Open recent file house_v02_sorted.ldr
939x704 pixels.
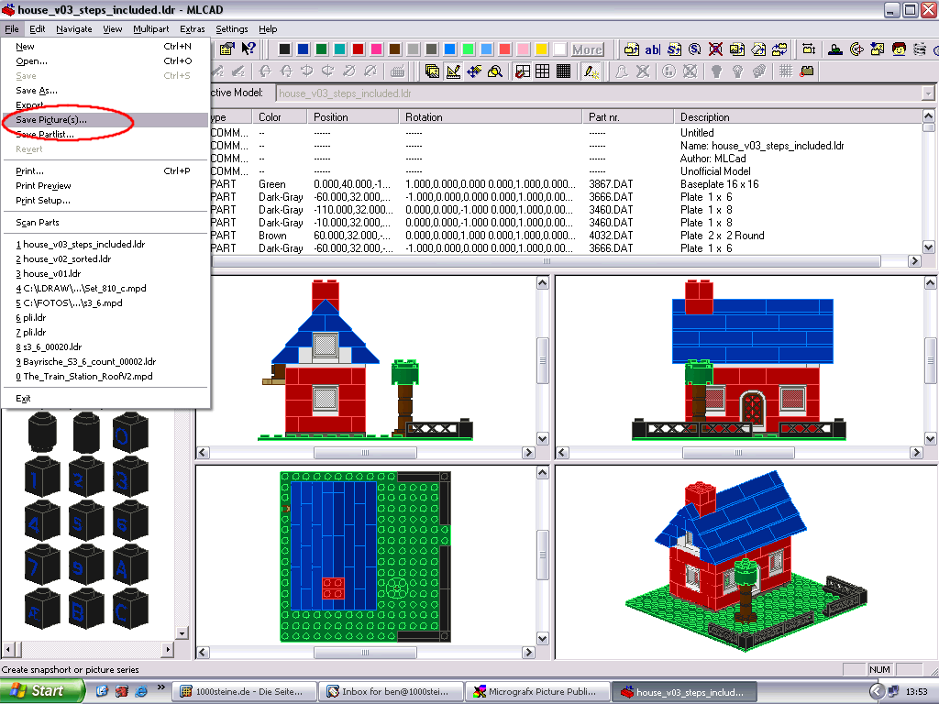[63, 258]
